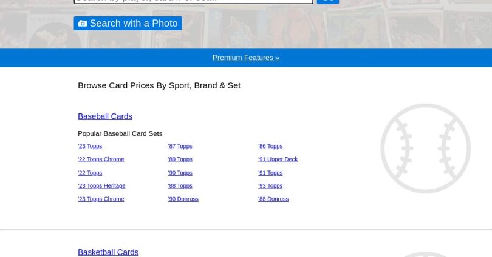Open the Basketball Cards category link
Viewport: 492px width, 257px height.
[x=108, y=252]
